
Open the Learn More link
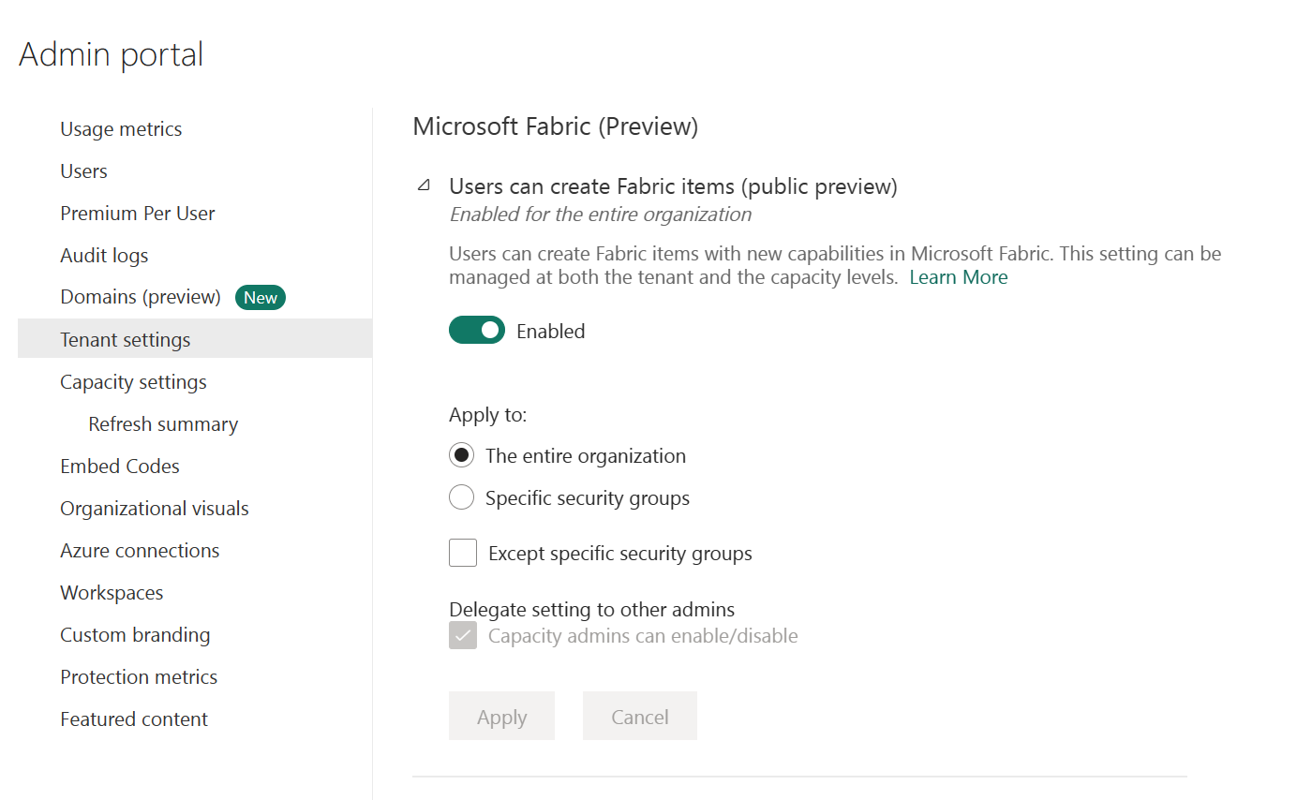click(x=959, y=277)
